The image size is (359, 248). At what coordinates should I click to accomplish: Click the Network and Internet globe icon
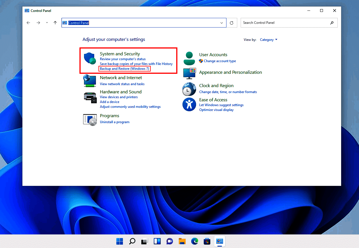pos(89,81)
